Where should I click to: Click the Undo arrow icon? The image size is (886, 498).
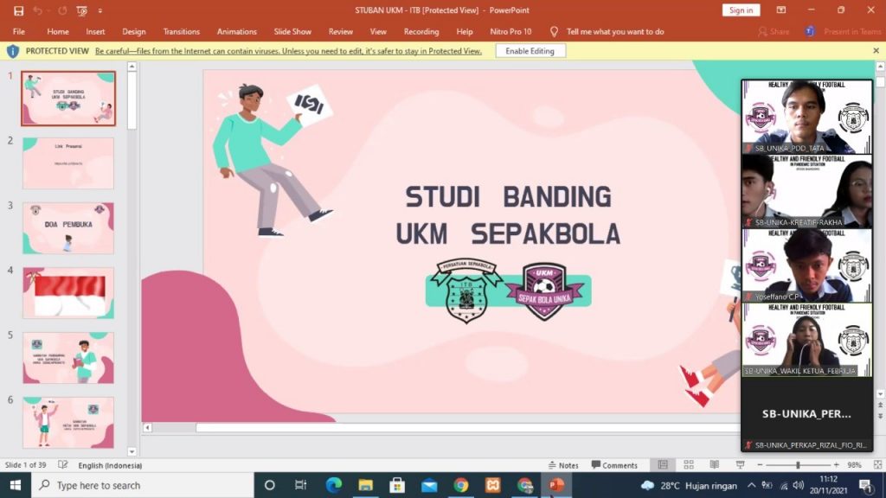coord(38,10)
